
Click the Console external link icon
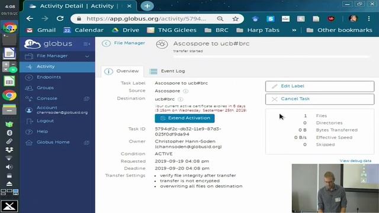86,99
